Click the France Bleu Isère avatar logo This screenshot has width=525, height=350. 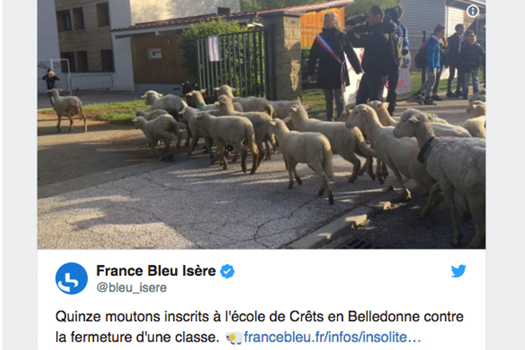pyautogui.click(x=72, y=278)
